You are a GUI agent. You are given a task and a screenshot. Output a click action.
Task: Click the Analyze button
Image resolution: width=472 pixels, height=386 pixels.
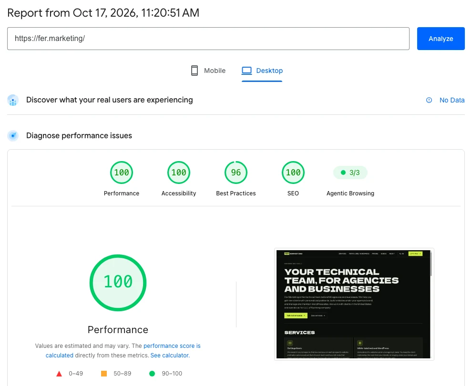click(x=441, y=39)
